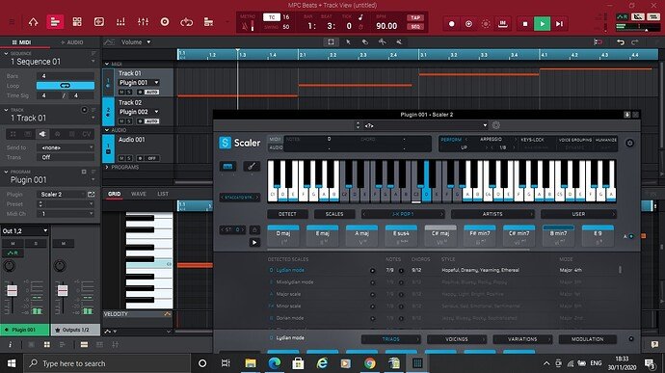Viewport: 665px width, 373px height.
Task: Open the TRIADS menu in Scaler
Action: (x=391, y=339)
